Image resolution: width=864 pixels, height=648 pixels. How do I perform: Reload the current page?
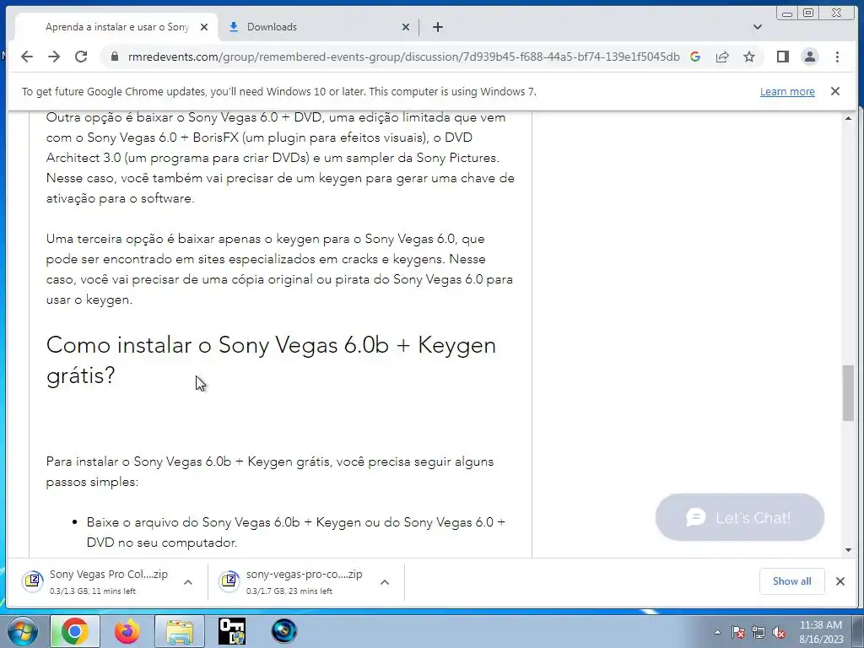click(81, 57)
